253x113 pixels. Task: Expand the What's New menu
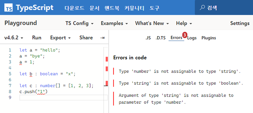coord(152,23)
